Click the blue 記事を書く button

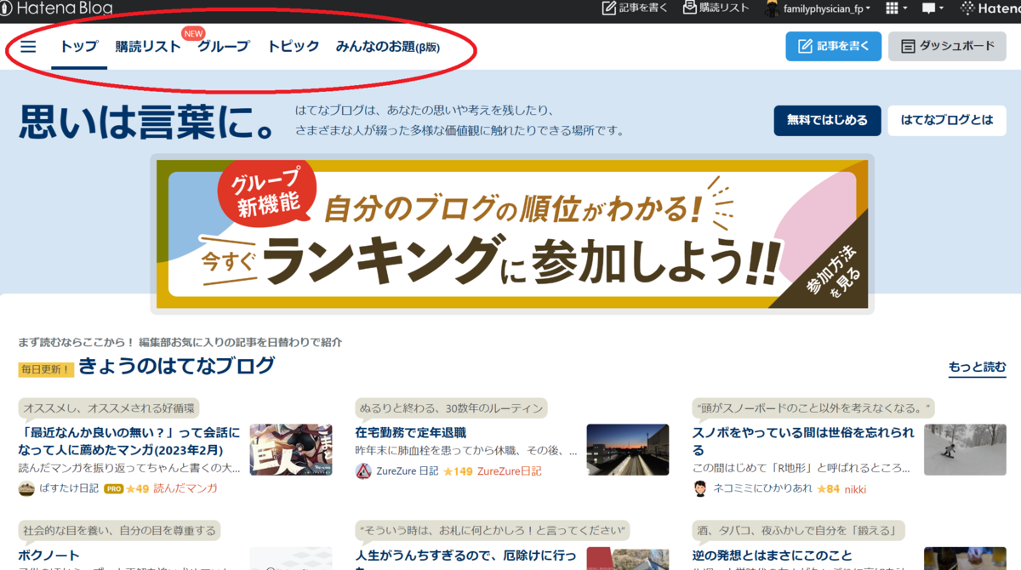tap(833, 46)
